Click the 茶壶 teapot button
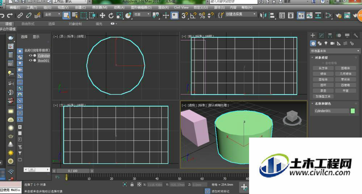Image resolution: width=362 pixels, height=194 pixels. coord(323,91)
